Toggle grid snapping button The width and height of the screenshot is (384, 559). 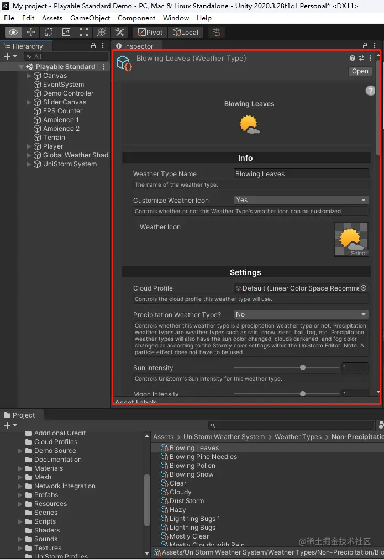[217, 33]
